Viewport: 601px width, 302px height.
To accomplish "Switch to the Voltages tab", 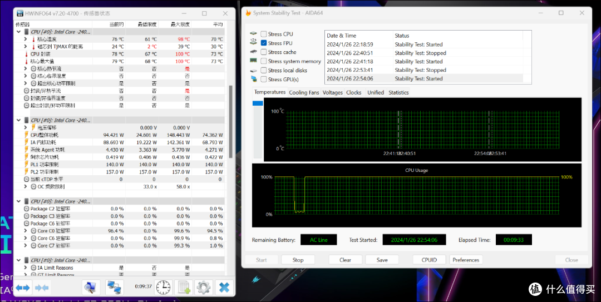I will pyautogui.click(x=333, y=93).
